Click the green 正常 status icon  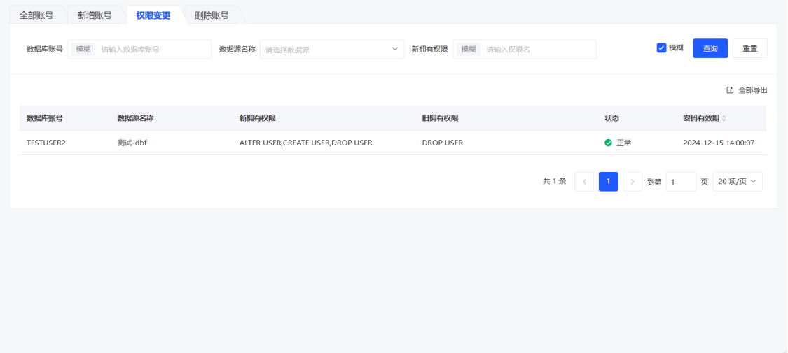pos(608,143)
